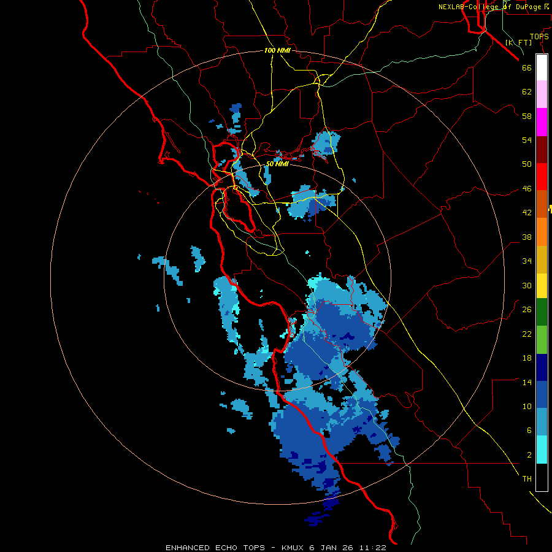Click the dark green legend swatch
Viewport: 552px width, 552px height.
[542, 312]
